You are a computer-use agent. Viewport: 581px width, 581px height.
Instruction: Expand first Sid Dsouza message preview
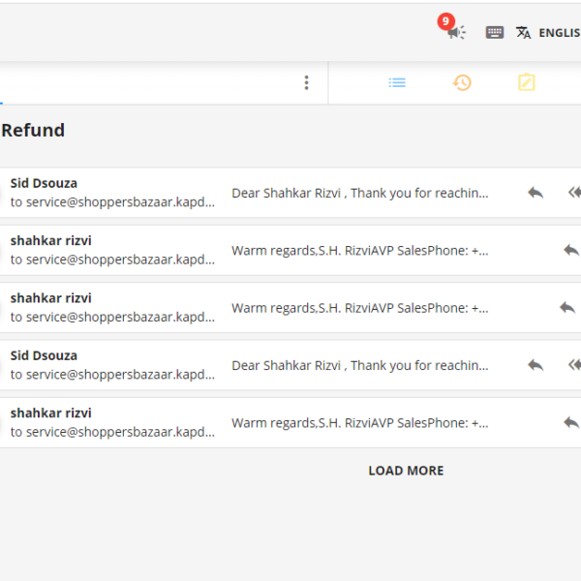tap(360, 193)
